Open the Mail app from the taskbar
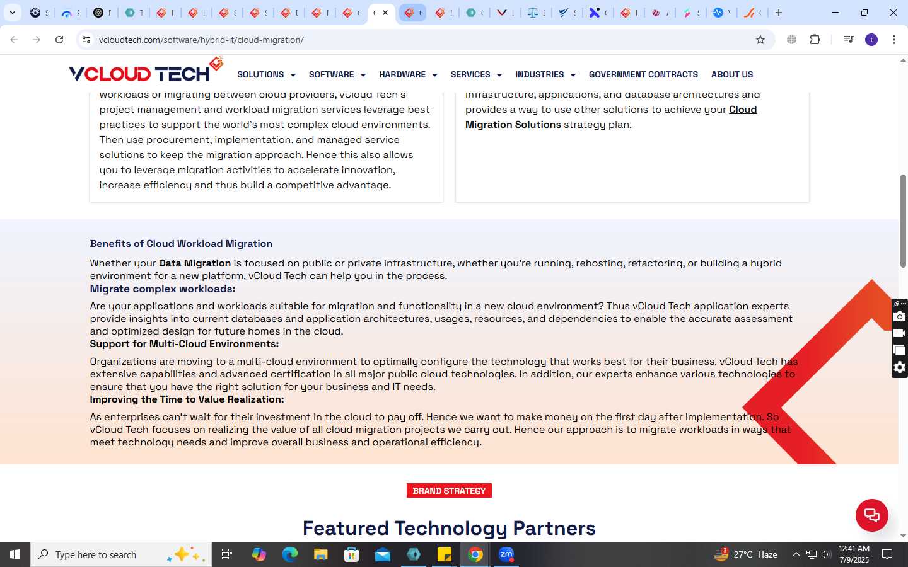Viewport: 908px width, 567px height. (383, 554)
